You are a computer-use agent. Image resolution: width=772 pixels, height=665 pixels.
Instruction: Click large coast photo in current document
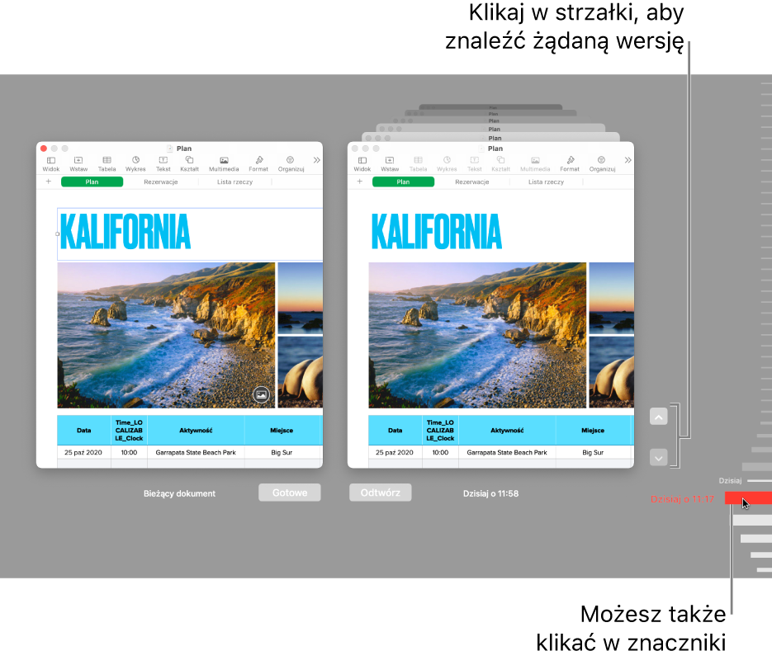166,335
